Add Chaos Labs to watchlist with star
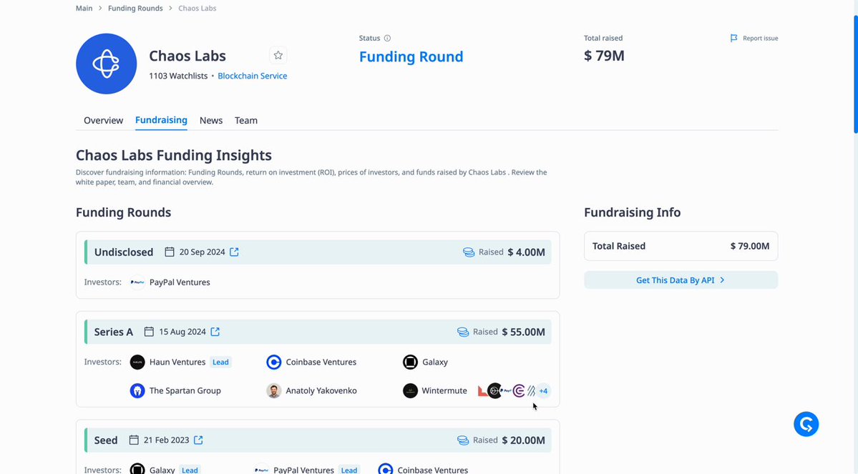This screenshot has height=474, width=858. [278, 55]
